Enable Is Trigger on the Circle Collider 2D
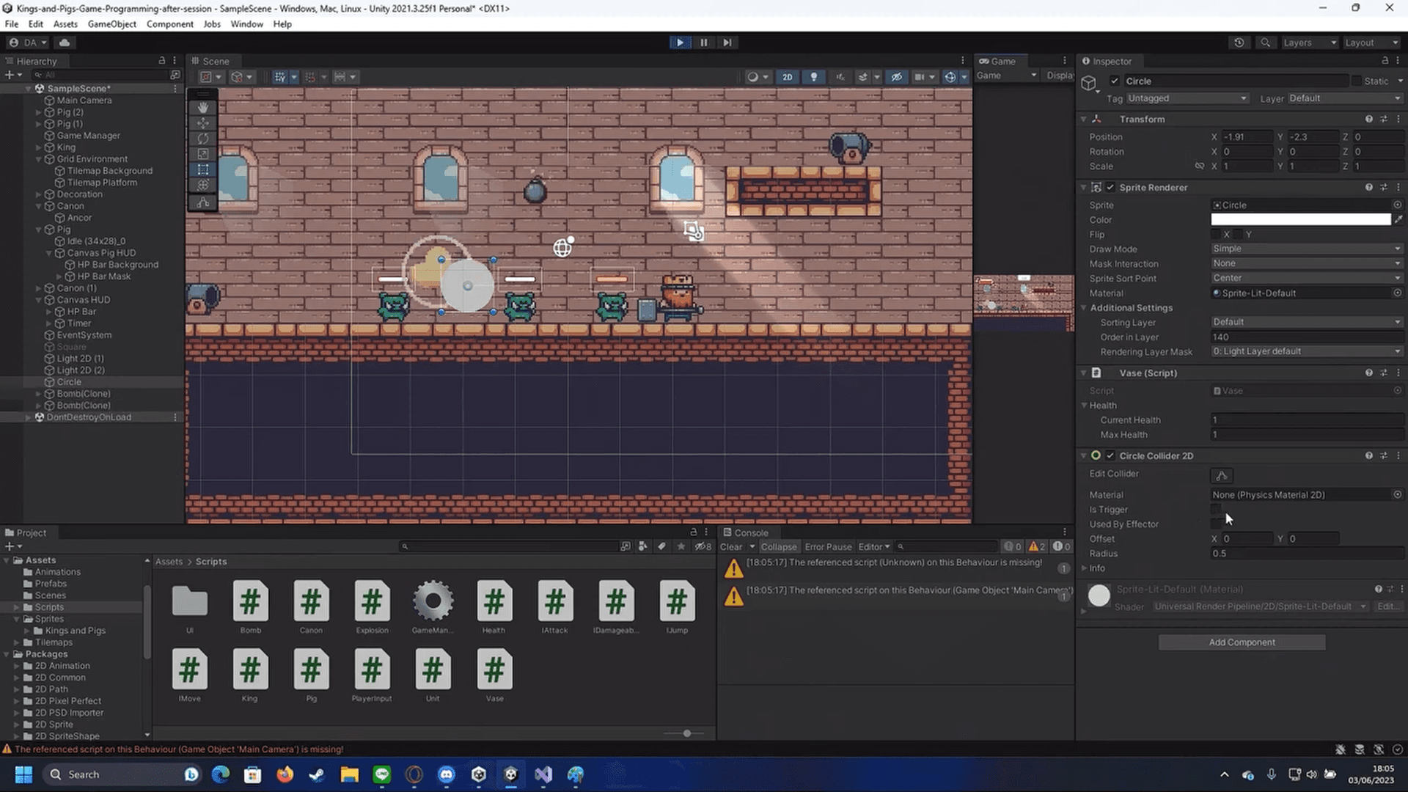The height and width of the screenshot is (792, 1408). coord(1215,509)
